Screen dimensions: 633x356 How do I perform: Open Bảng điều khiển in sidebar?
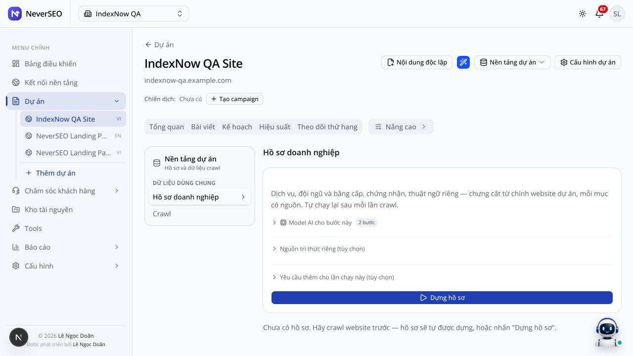pos(66,64)
